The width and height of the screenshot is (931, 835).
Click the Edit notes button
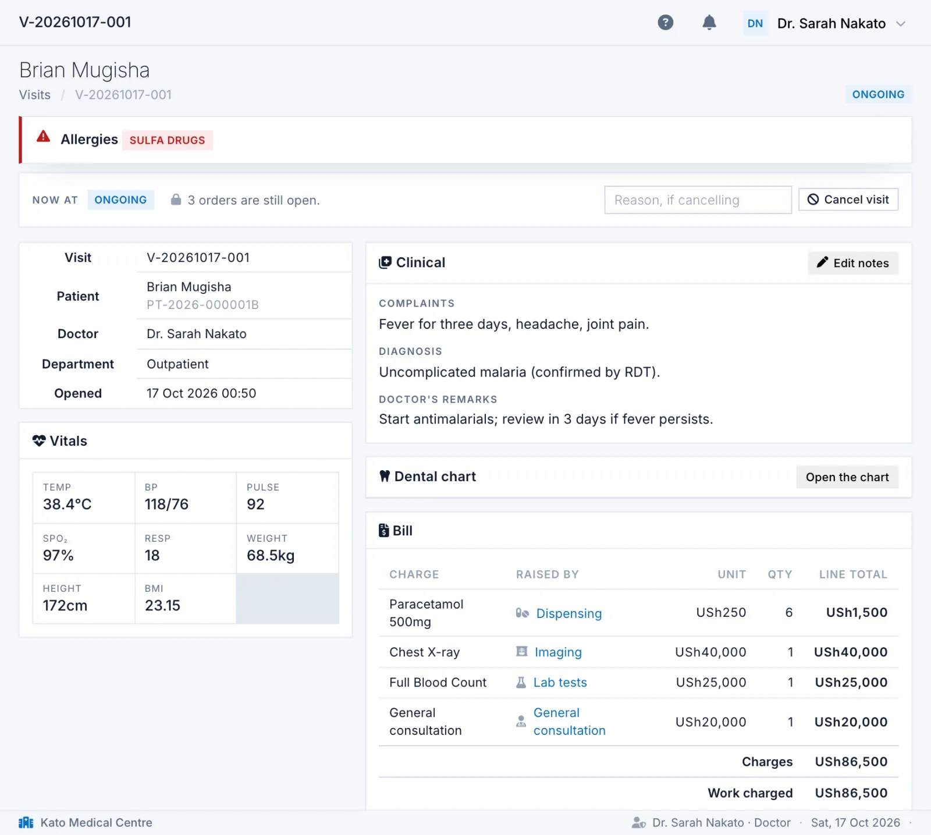pos(852,263)
